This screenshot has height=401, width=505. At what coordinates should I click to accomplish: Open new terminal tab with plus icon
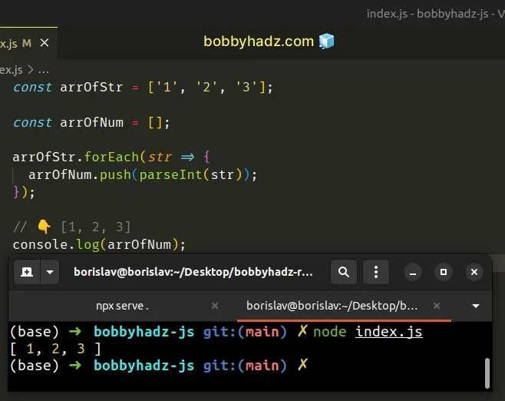(x=27, y=272)
